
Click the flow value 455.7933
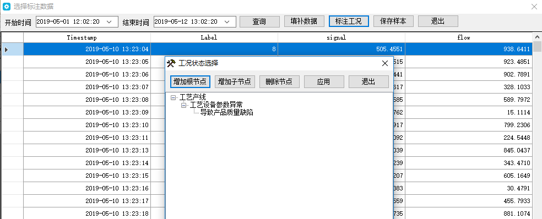pyautogui.click(x=517, y=201)
